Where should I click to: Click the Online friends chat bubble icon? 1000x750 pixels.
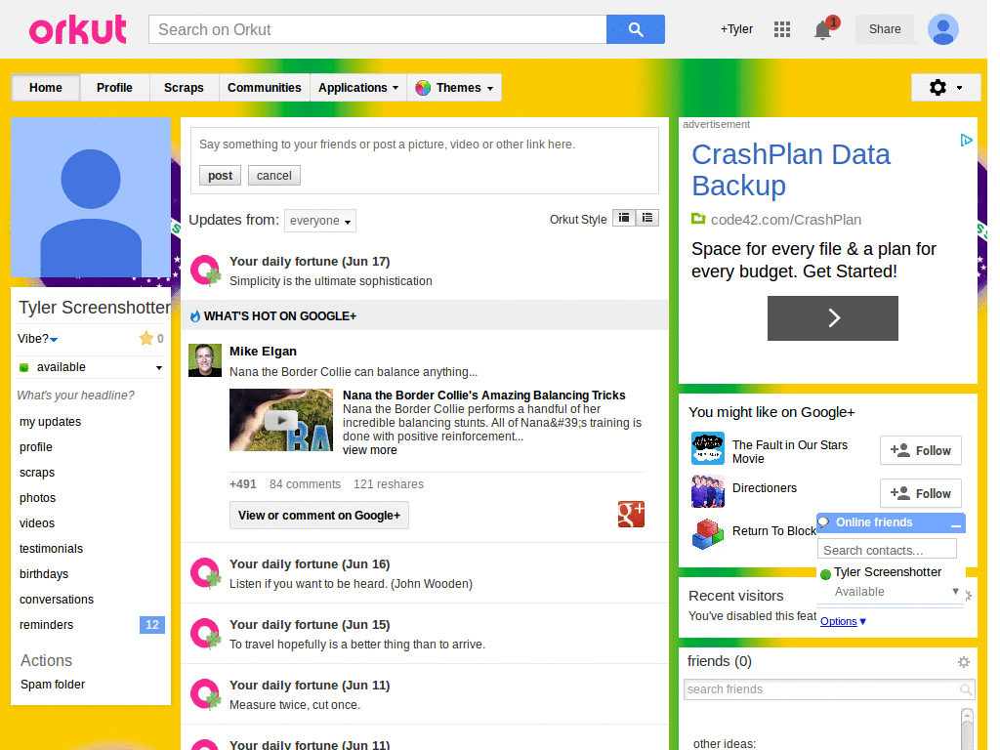824,522
